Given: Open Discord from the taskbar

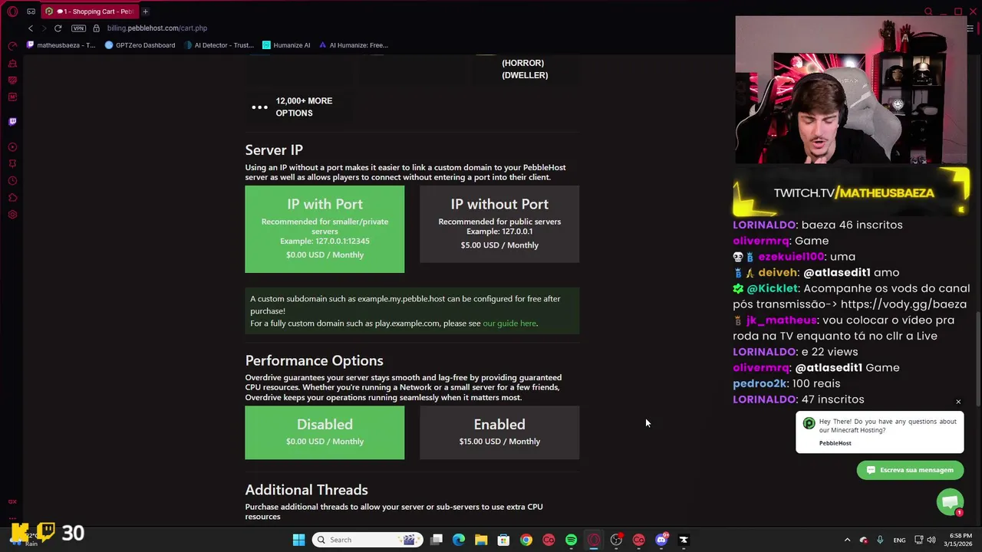Looking at the screenshot, I should pos(661,540).
